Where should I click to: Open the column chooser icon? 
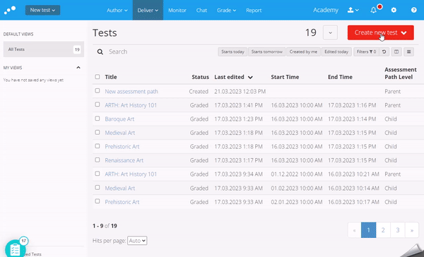[x=396, y=52]
